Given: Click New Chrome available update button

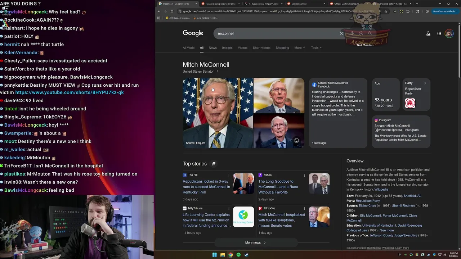Looking at the screenshot, I should click(445, 11).
